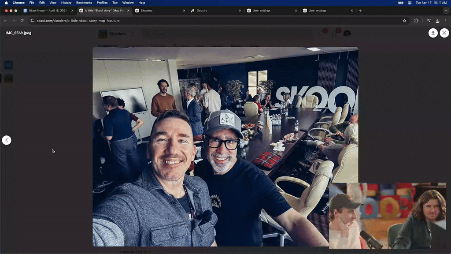The height and width of the screenshot is (254, 451).
Task: Close the second User settings tab
Action: (x=351, y=11)
